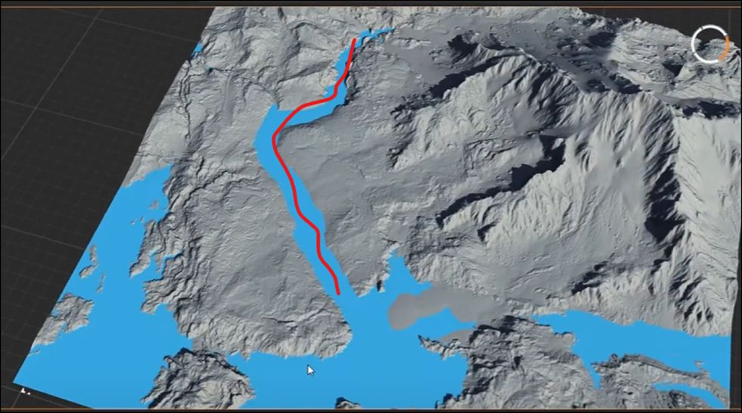Click the circular view ring in the top-right corner

pos(709,44)
